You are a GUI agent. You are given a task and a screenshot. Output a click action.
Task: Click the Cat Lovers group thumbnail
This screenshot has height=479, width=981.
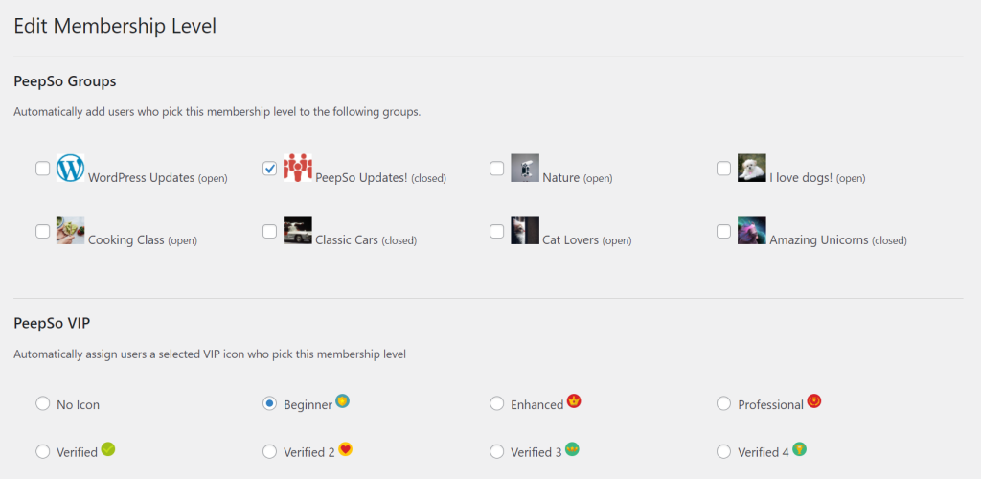click(x=525, y=230)
